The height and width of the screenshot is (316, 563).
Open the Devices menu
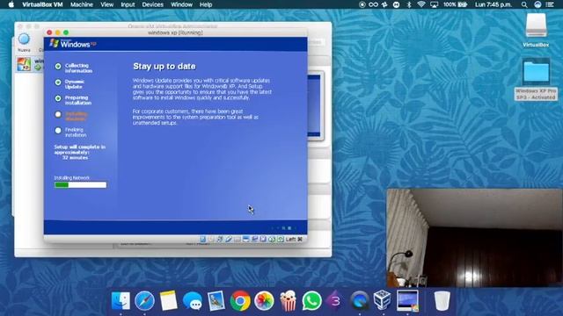[x=152, y=4]
